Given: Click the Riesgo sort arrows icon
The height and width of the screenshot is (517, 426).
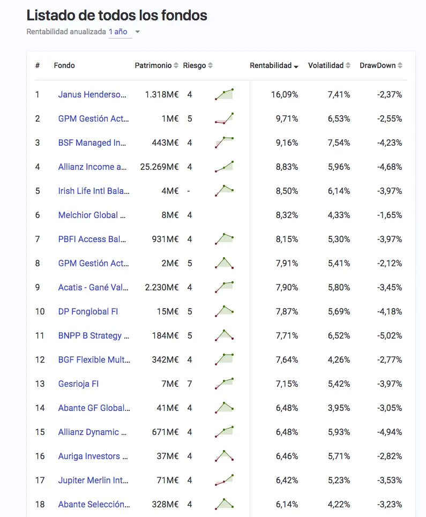Looking at the screenshot, I should [211, 66].
